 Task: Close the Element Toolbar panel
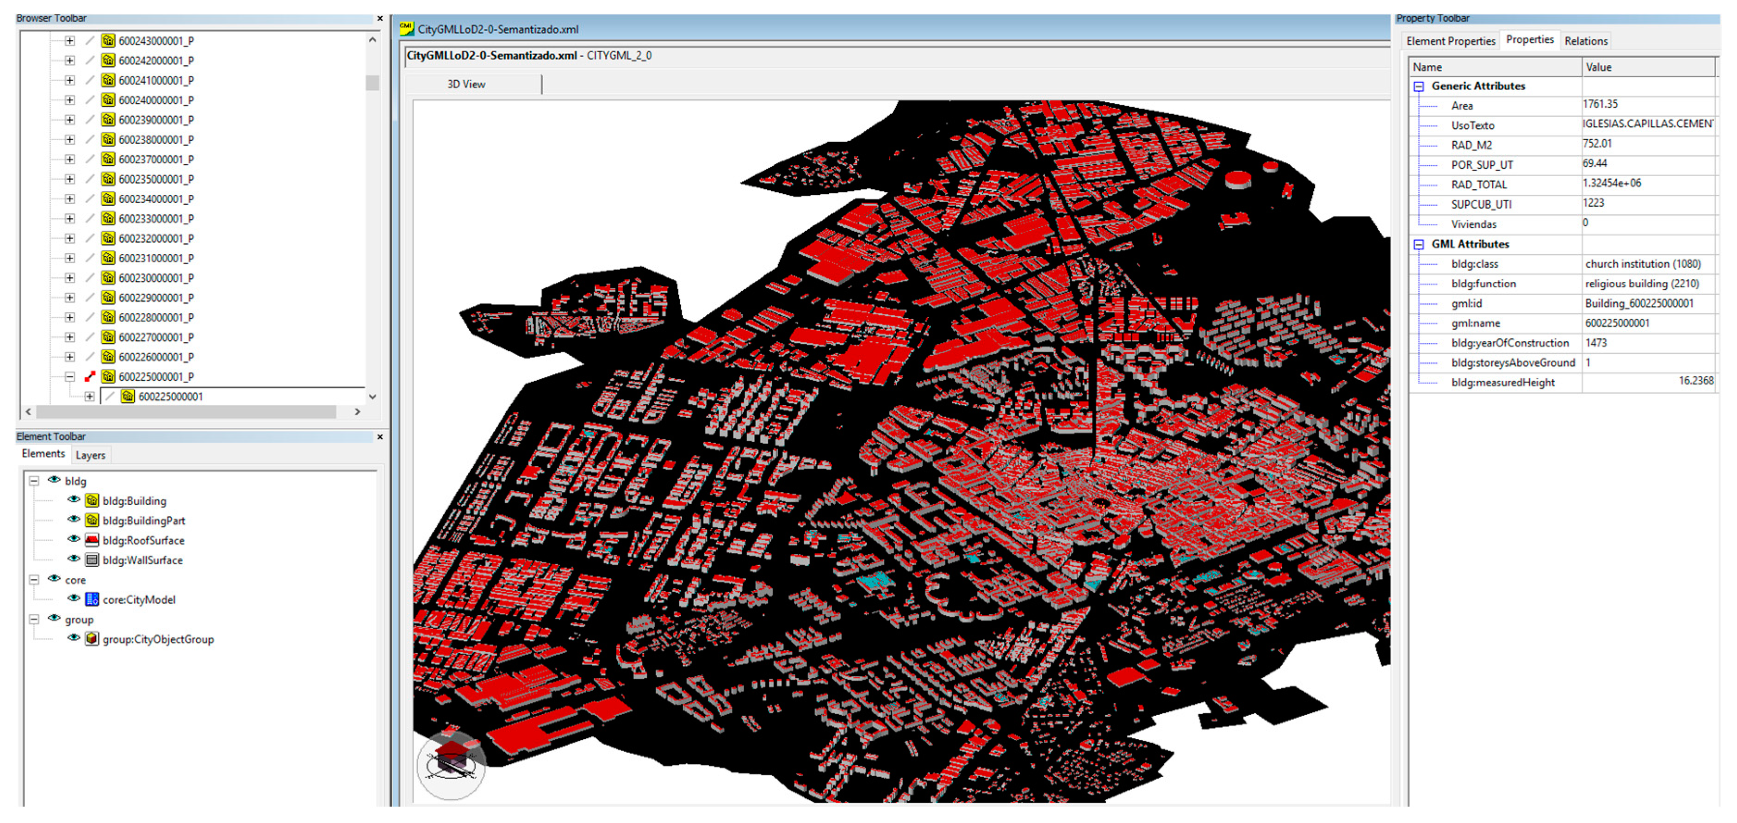click(x=380, y=437)
